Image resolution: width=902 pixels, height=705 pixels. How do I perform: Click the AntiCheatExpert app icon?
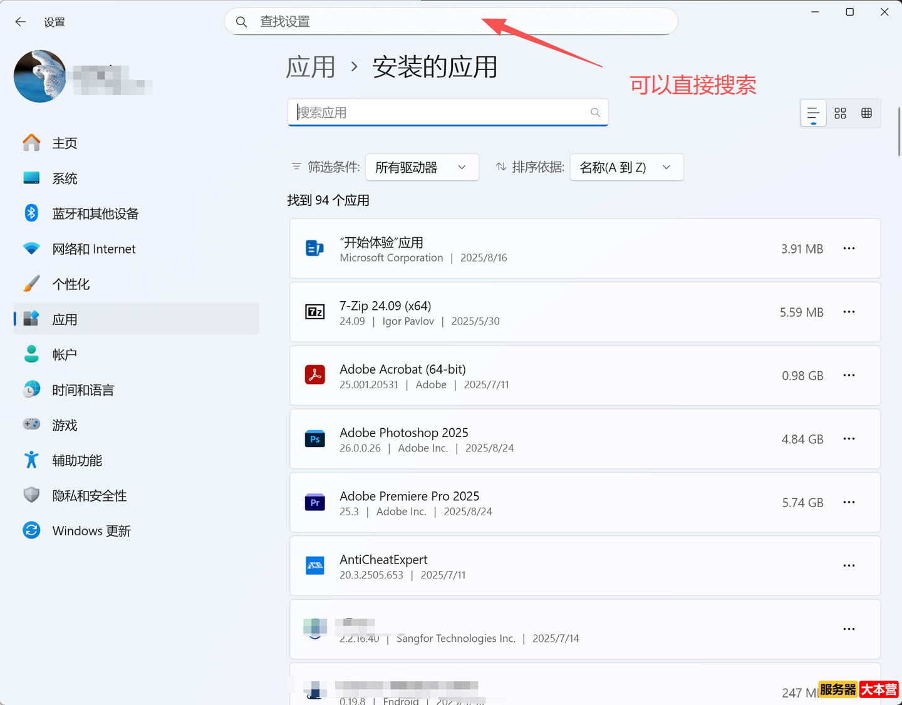[x=315, y=565]
